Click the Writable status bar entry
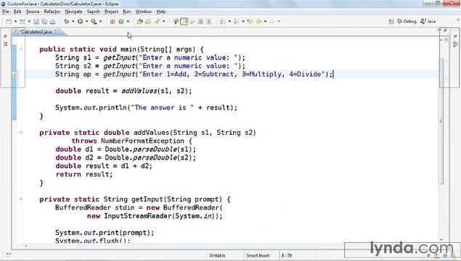Viewport: 461px width, 261px height. pyautogui.click(x=217, y=255)
